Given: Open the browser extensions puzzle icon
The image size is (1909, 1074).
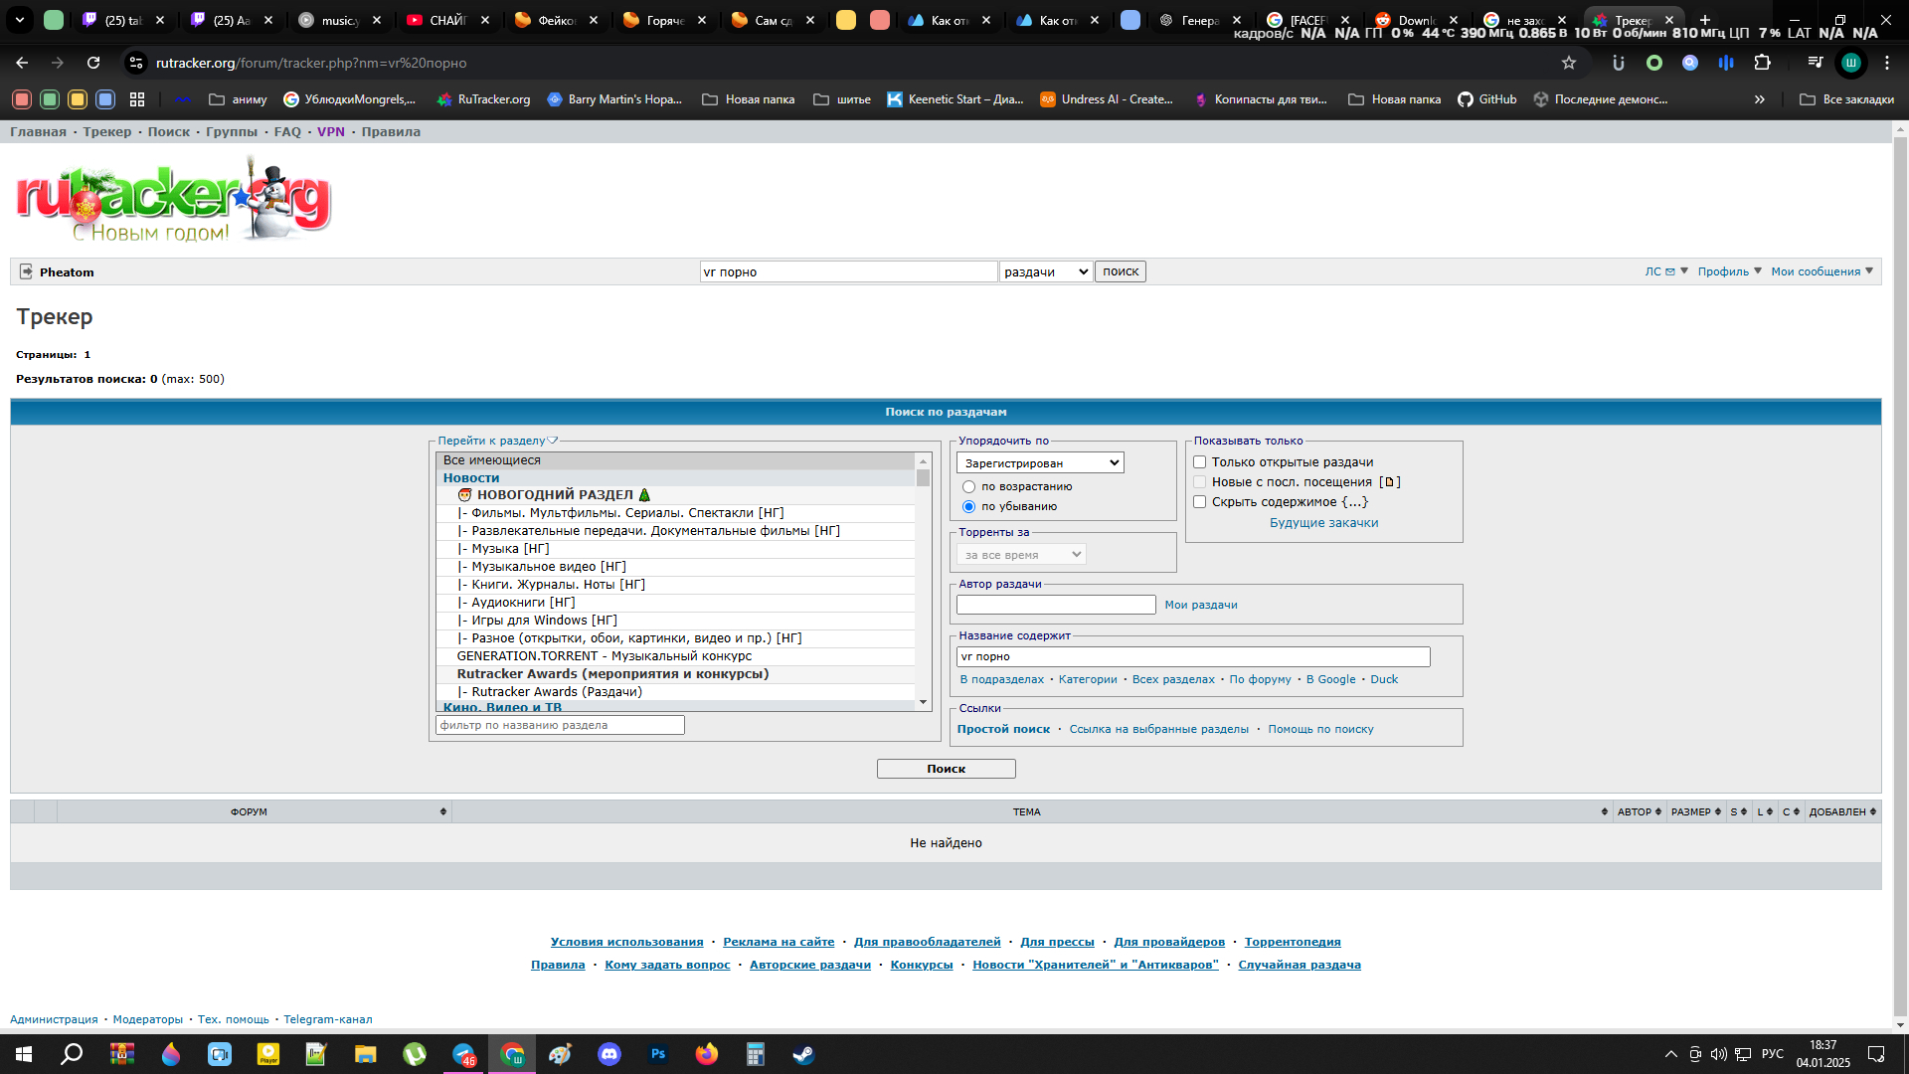Looking at the screenshot, I should [x=1762, y=63].
